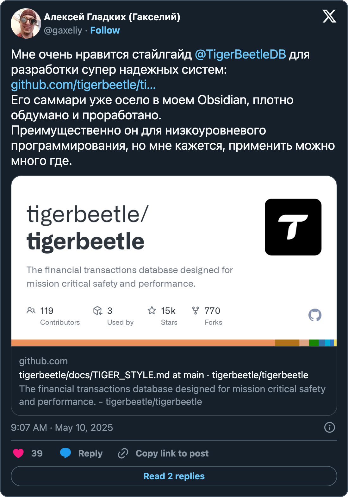Click the author's profile avatar
The image size is (348, 497).
pos(26,21)
